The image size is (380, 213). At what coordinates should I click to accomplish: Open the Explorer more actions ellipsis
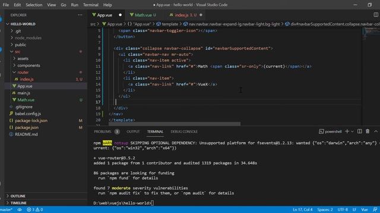80,15
